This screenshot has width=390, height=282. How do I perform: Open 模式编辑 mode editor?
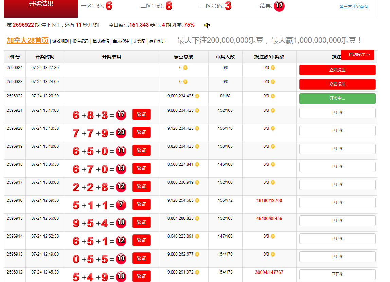(x=101, y=41)
